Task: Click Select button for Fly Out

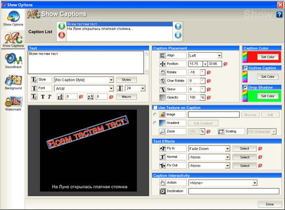Action: [x=245, y=166]
